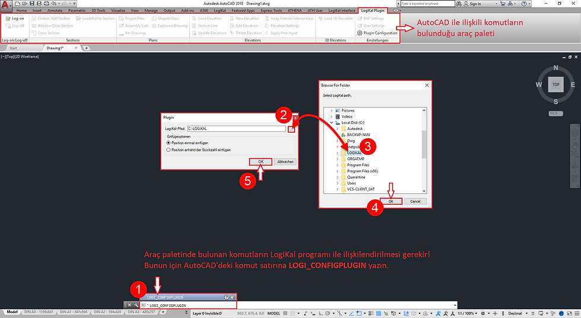Click the Plot (printer) icon in quick access toolbar
581x318 pixels.
[x=46, y=4]
